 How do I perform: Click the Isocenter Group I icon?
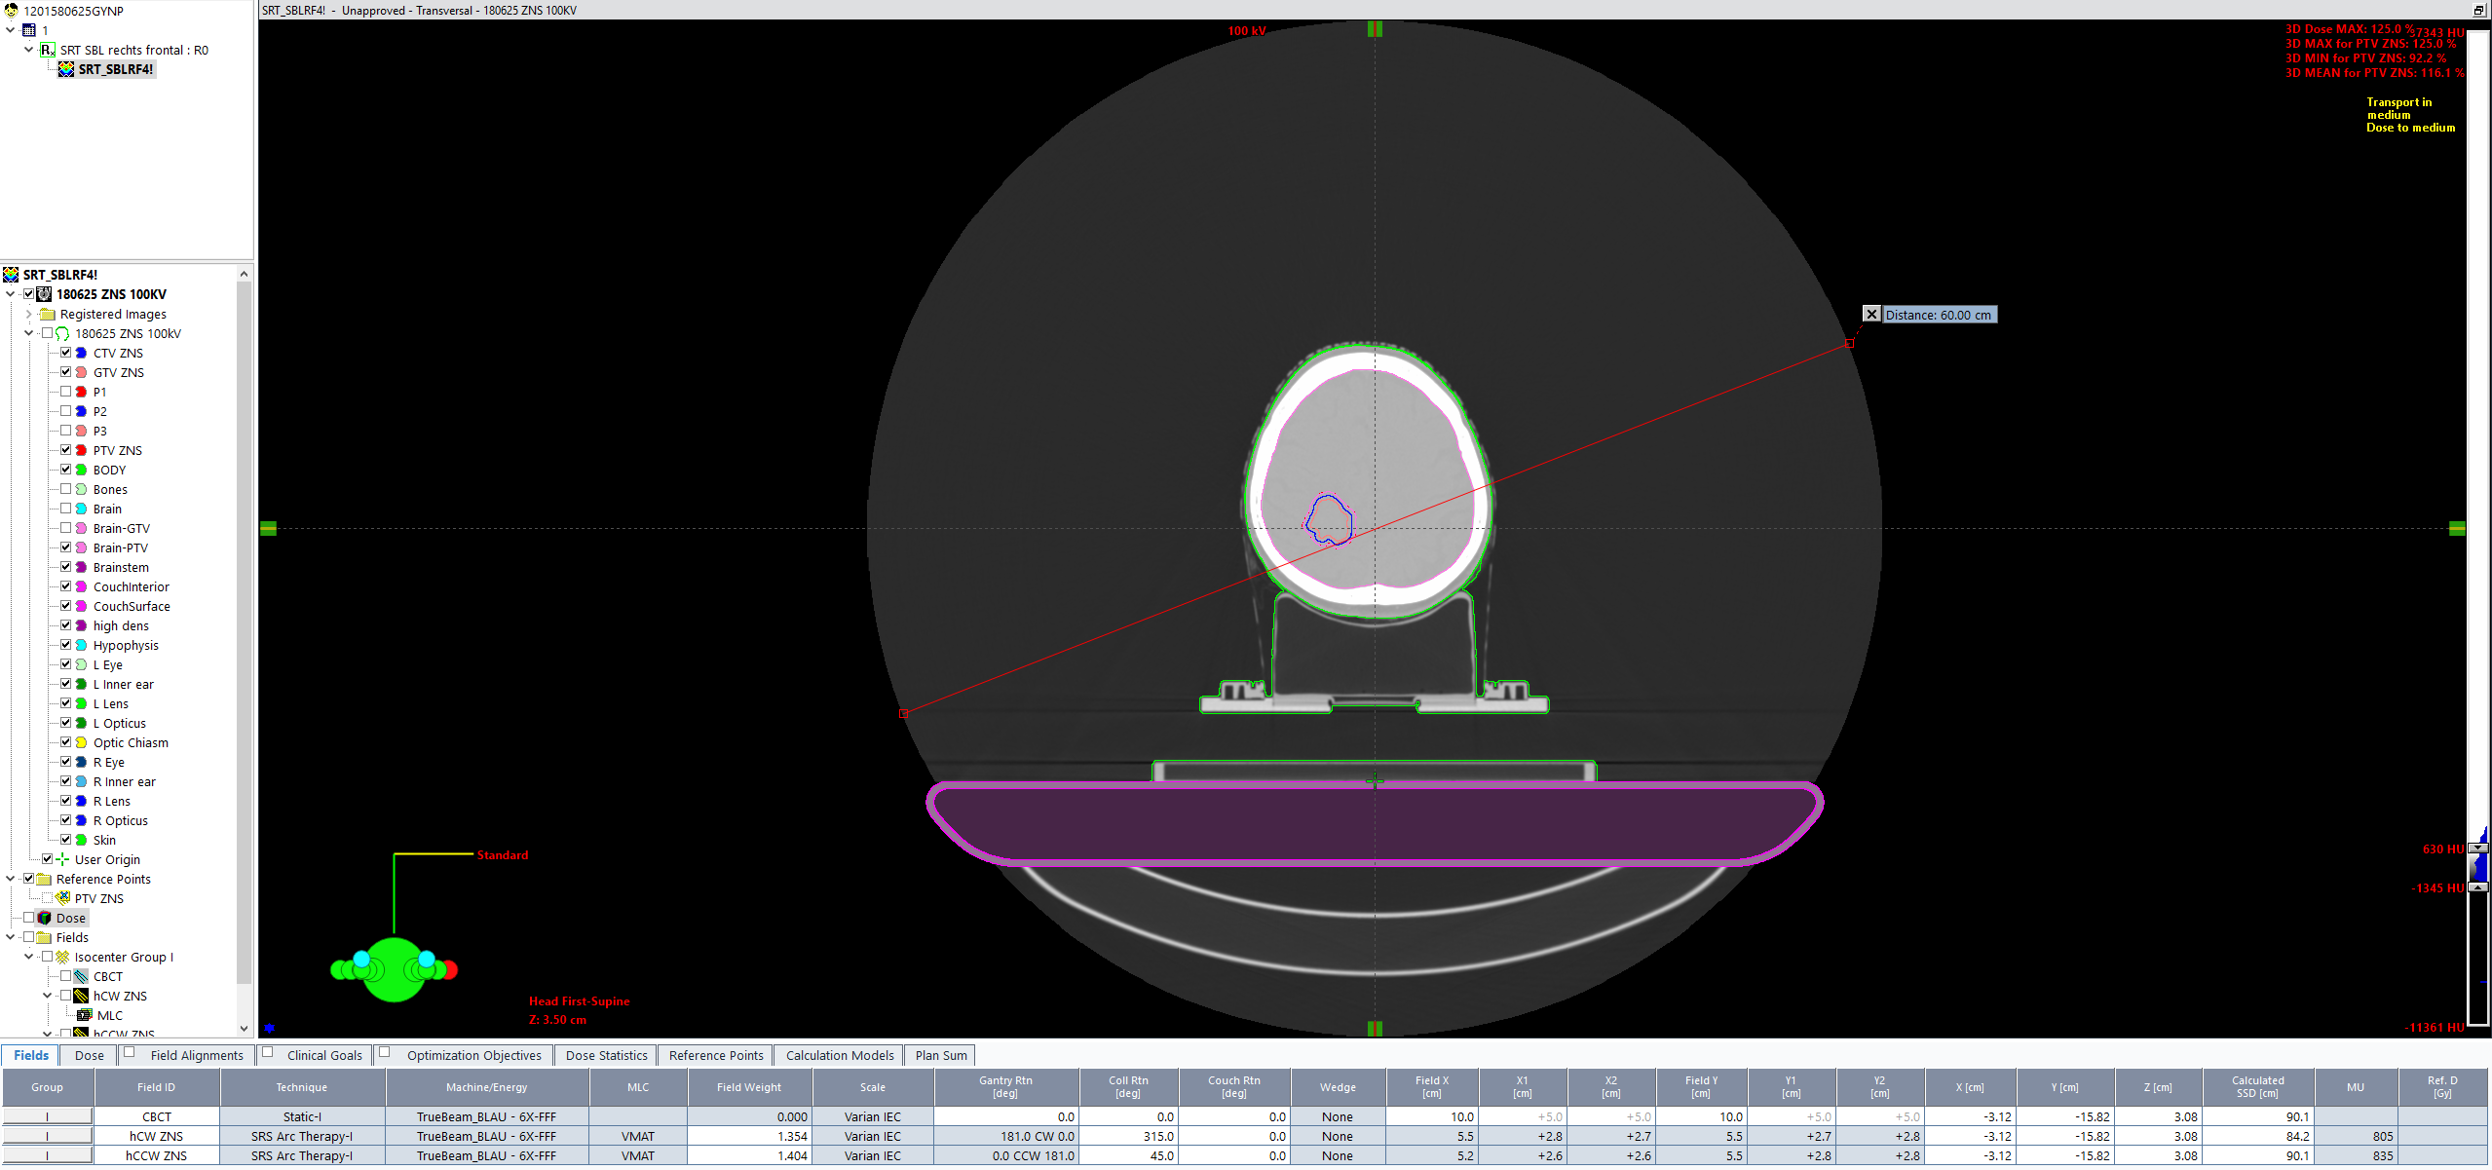[62, 957]
